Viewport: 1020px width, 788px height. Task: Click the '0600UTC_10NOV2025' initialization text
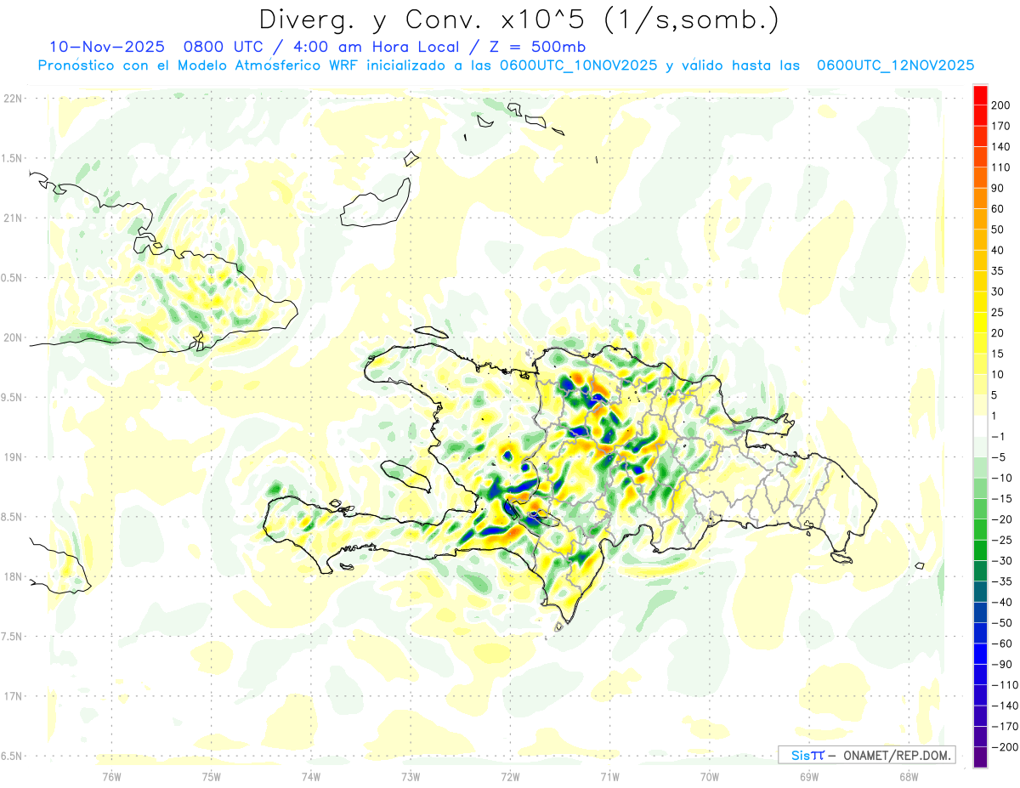point(578,65)
